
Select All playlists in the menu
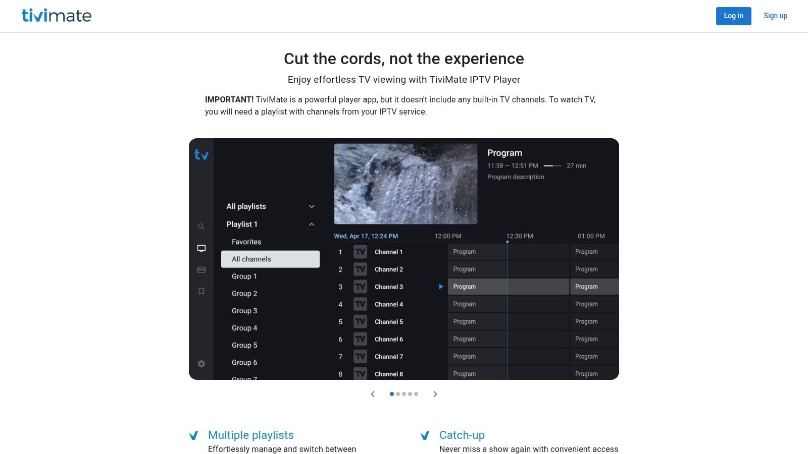[246, 206]
